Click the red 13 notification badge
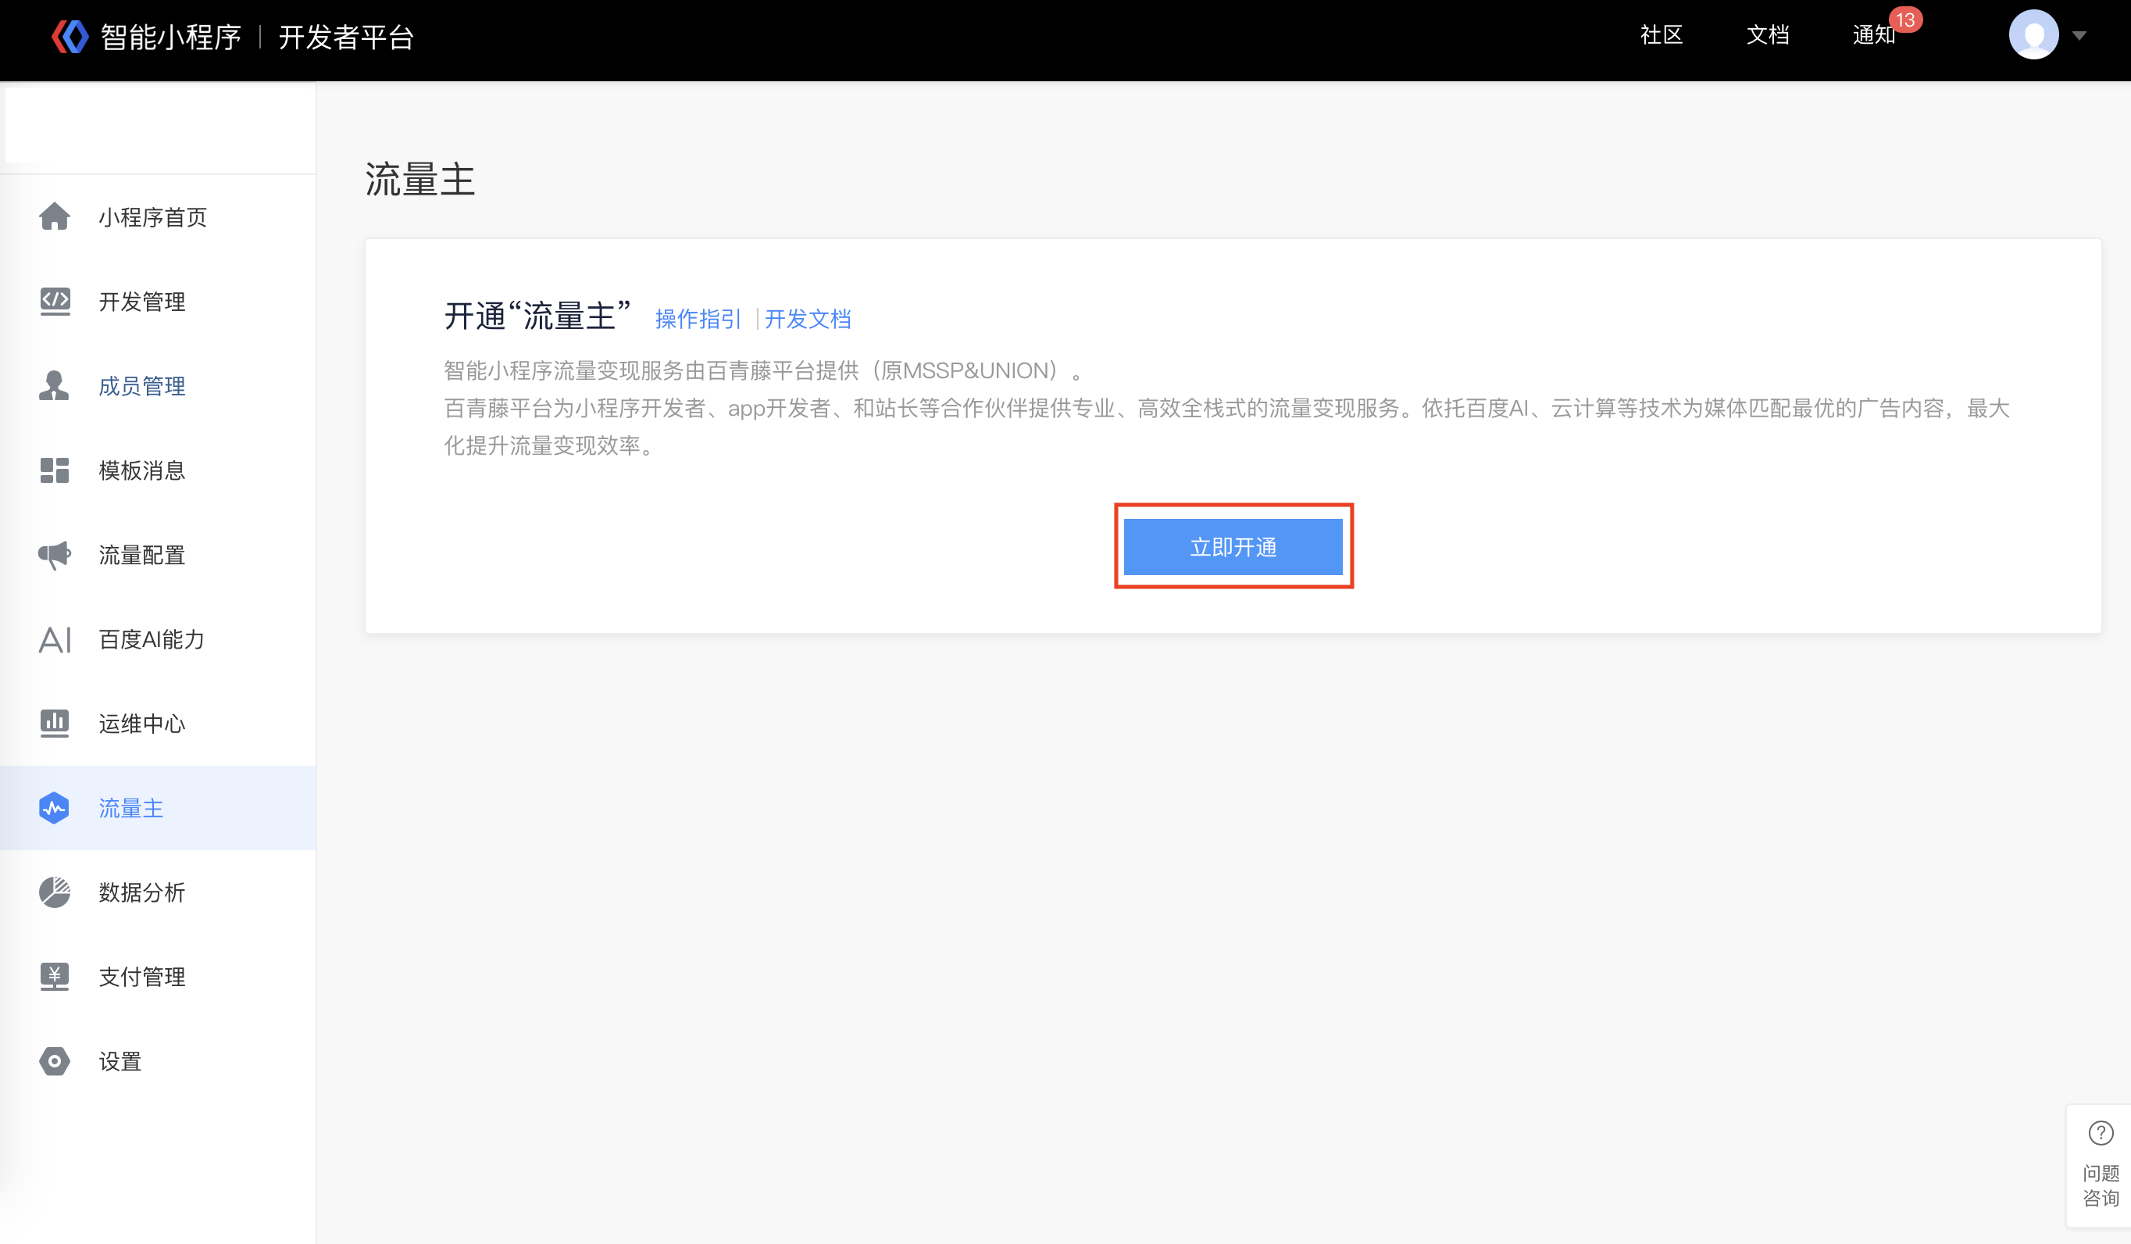The image size is (2131, 1244). [1904, 20]
